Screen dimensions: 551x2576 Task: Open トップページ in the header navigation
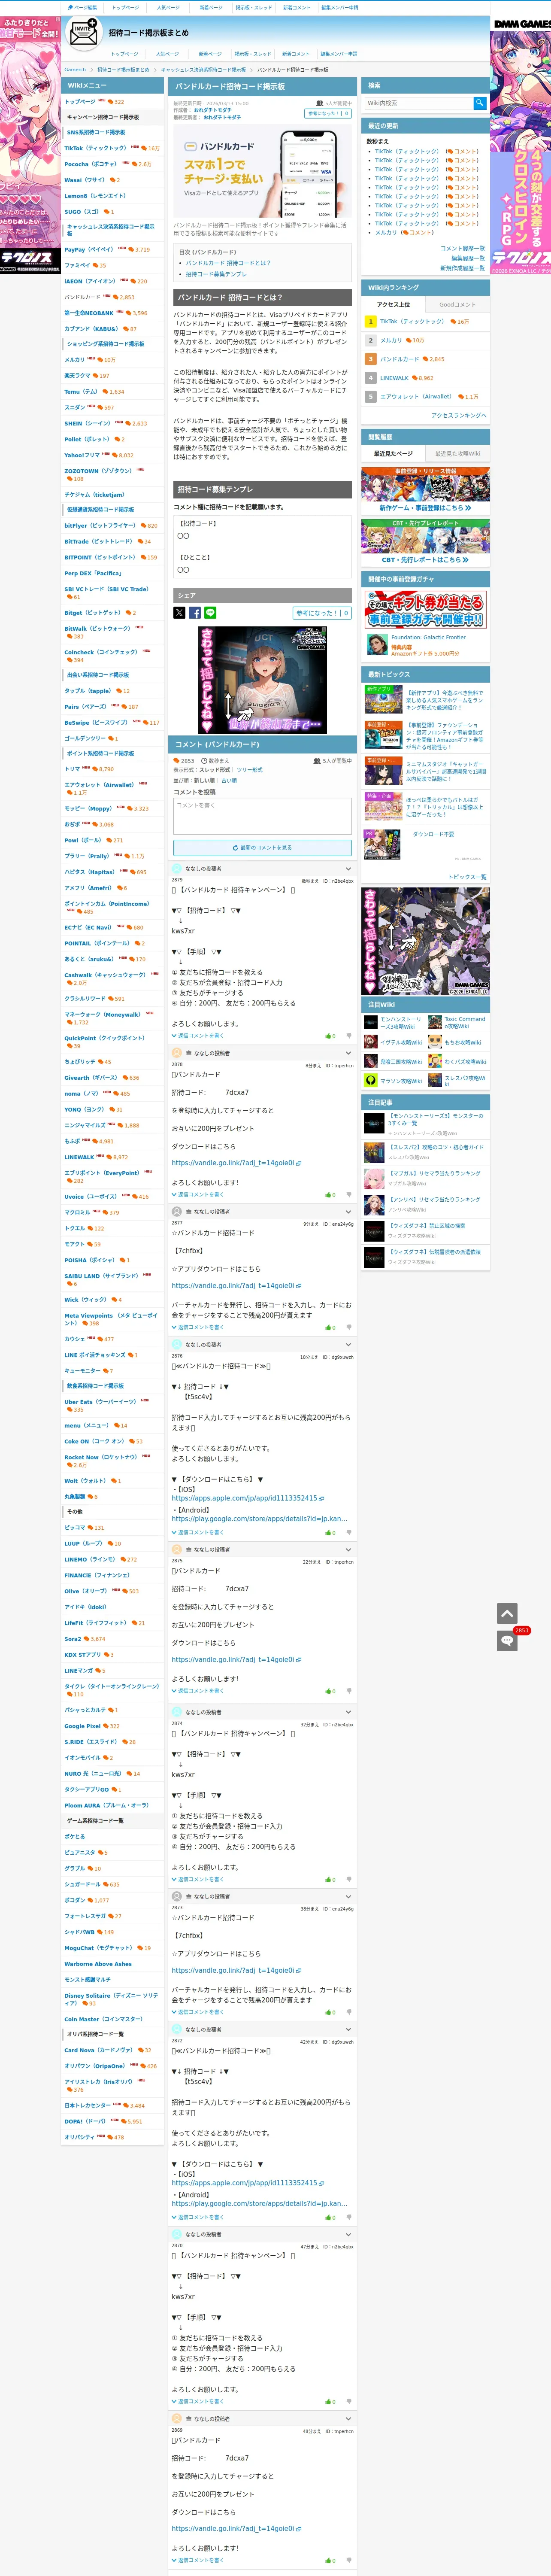125,54
